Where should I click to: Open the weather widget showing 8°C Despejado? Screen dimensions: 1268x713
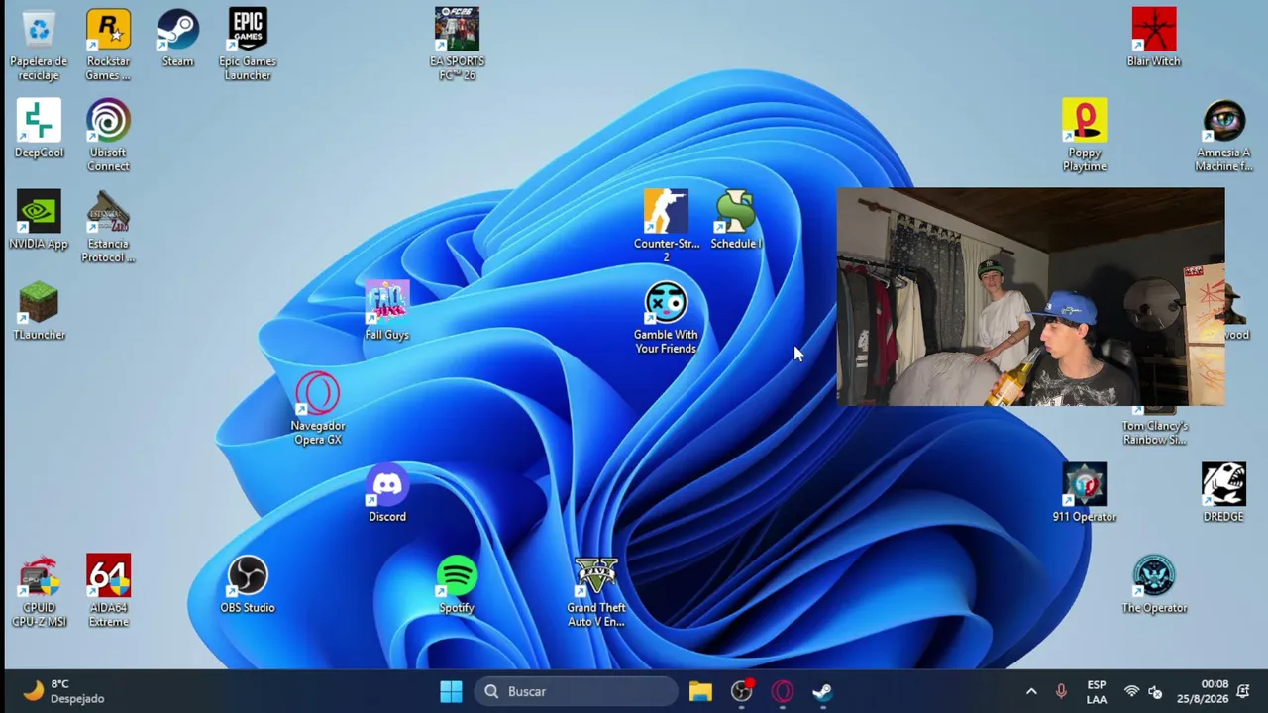click(64, 691)
